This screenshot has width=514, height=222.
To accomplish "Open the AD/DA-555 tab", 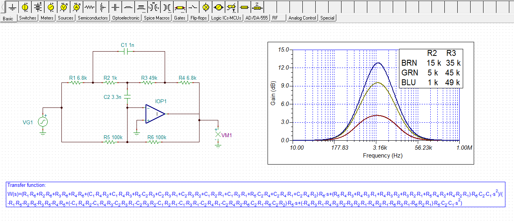I will pyautogui.click(x=257, y=18).
